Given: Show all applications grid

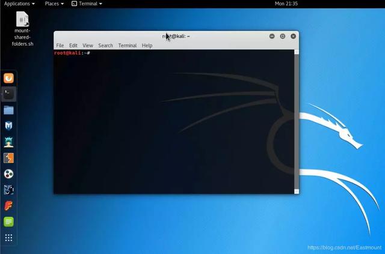Looking at the screenshot, I should coord(8,238).
